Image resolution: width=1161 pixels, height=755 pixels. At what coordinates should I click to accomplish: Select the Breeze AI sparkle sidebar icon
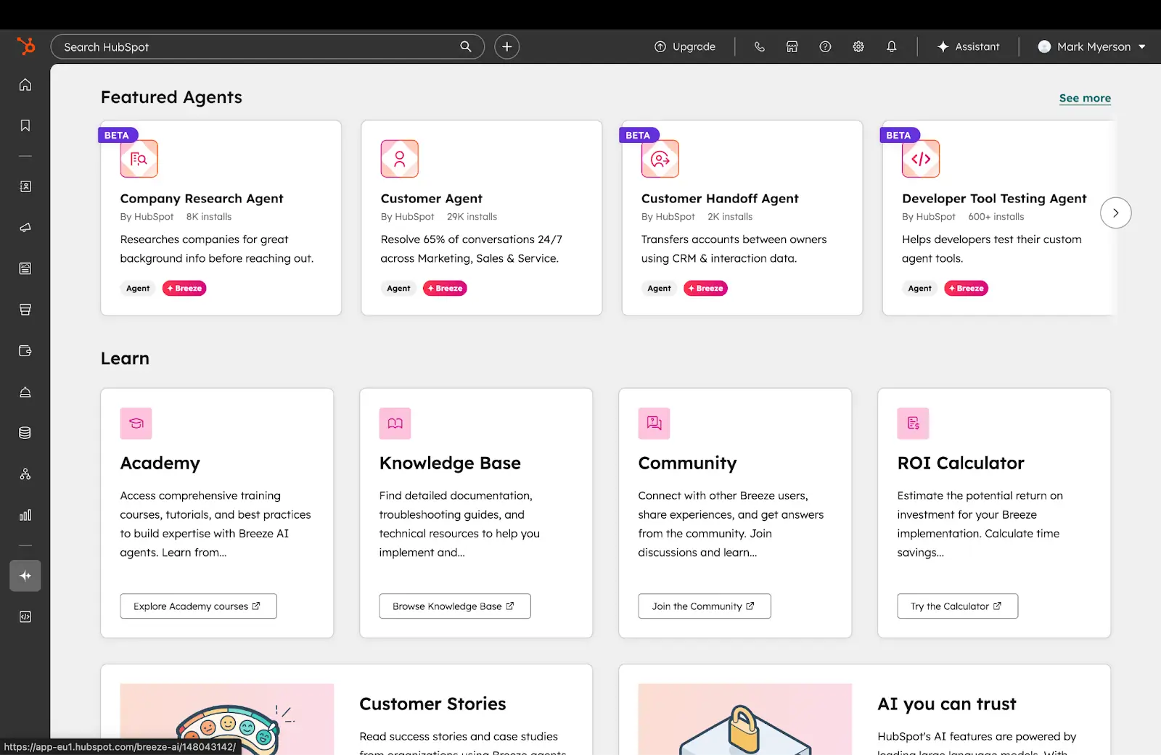[x=25, y=576]
